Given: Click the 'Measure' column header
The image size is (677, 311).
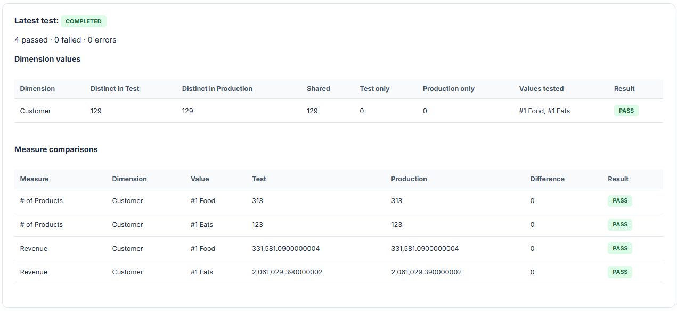Looking at the screenshot, I should pyautogui.click(x=34, y=179).
